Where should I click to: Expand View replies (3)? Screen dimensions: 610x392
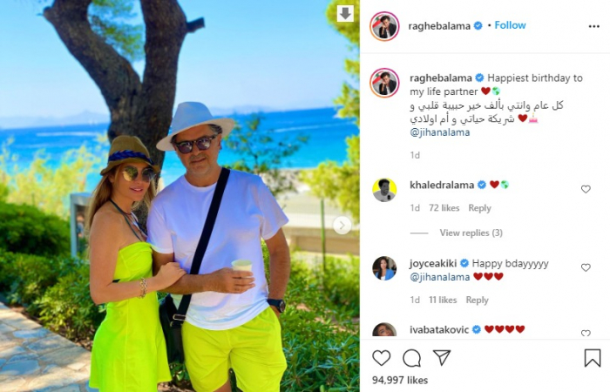tap(471, 233)
